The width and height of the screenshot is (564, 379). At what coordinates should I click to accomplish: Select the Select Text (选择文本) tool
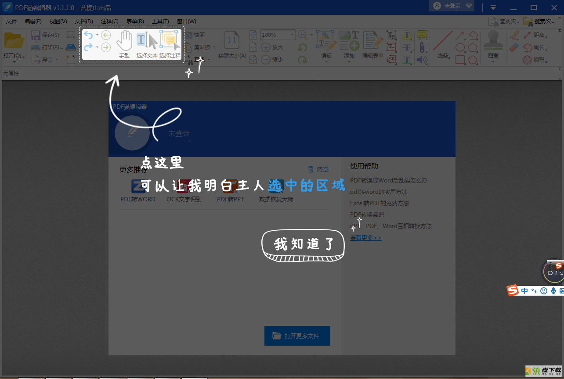tap(147, 44)
